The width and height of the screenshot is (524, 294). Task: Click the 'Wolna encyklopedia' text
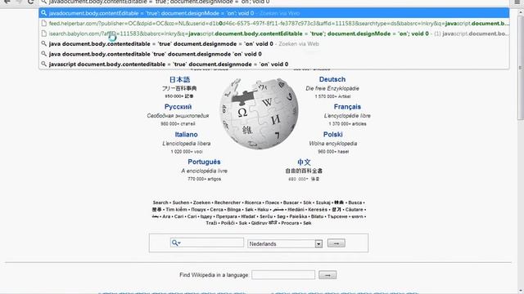[x=333, y=144]
